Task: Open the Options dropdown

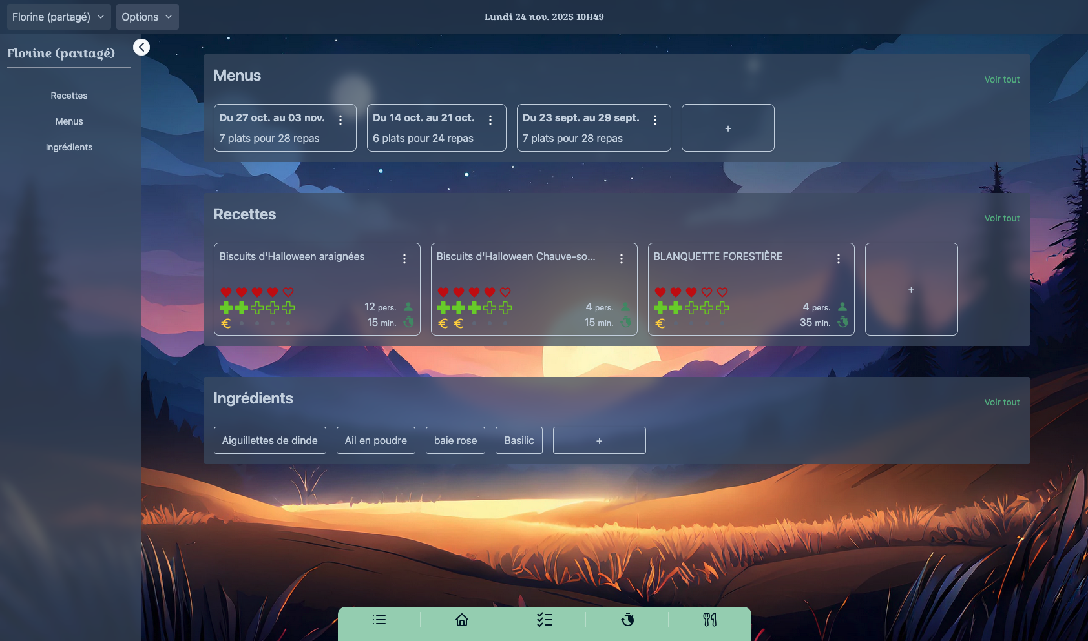Action: tap(147, 17)
